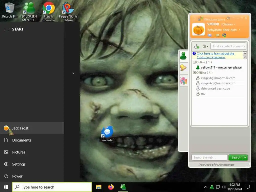Select literally unusable Chrome shortcut
The height and width of the screenshot is (192, 256).
[x=49, y=12]
